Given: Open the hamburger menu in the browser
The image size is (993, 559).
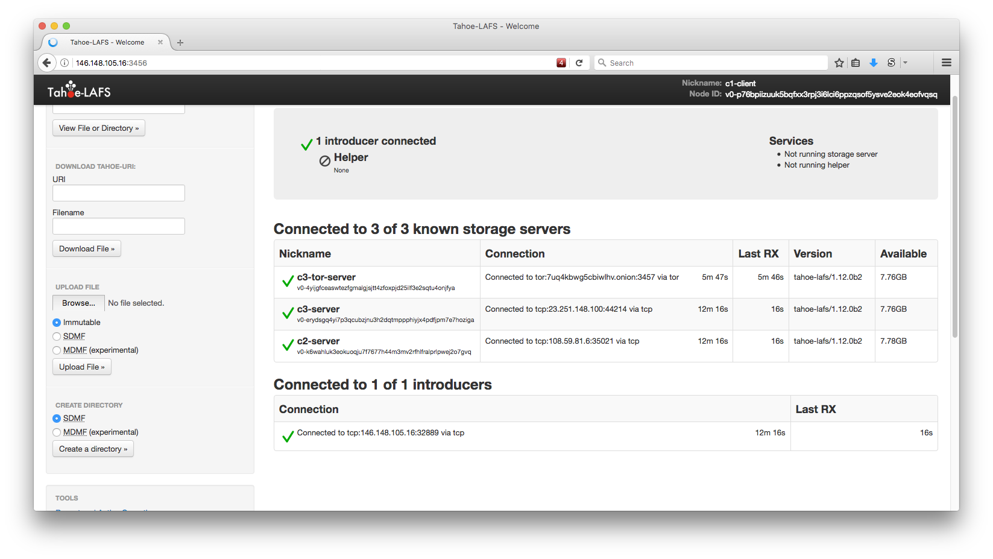Looking at the screenshot, I should click(947, 63).
